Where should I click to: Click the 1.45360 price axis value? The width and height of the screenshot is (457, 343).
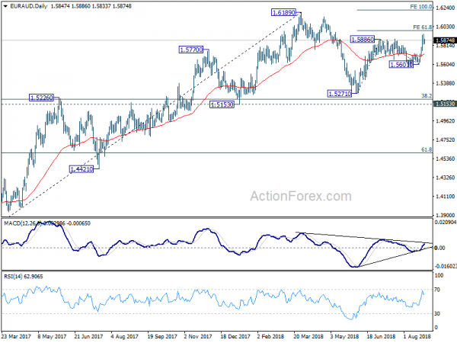446,159
